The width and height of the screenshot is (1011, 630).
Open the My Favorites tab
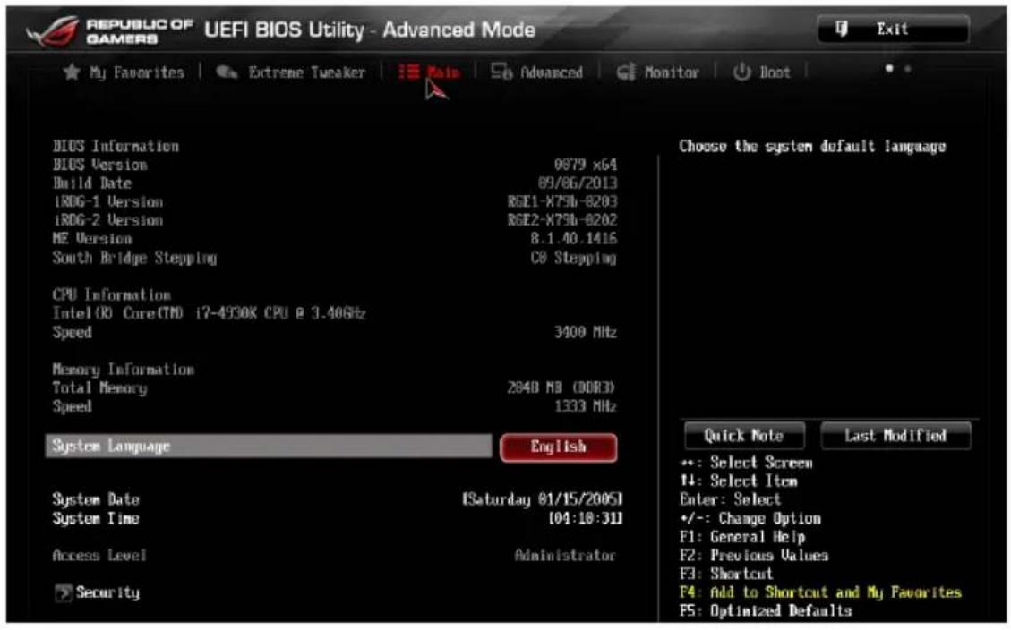pyautogui.click(x=124, y=72)
